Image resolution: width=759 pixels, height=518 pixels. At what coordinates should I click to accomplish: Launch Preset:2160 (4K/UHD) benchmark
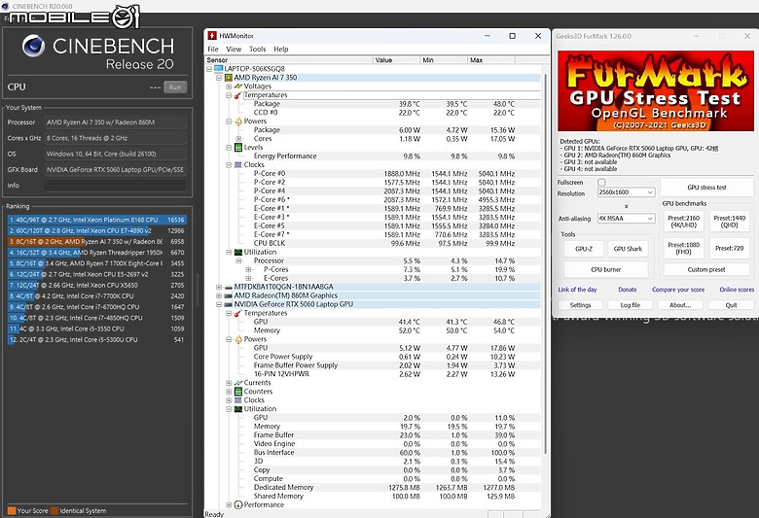point(683,221)
